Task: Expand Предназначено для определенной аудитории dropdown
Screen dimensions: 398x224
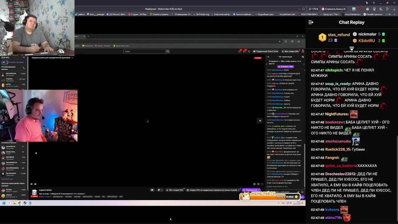Action: 53,58
